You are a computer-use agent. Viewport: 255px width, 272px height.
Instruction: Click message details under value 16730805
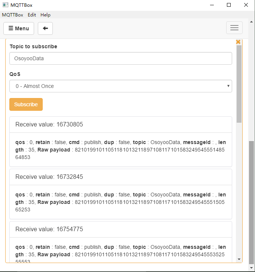(x=121, y=150)
